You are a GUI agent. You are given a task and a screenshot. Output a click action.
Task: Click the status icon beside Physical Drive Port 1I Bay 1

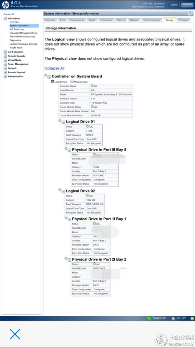[x=66, y=218]
